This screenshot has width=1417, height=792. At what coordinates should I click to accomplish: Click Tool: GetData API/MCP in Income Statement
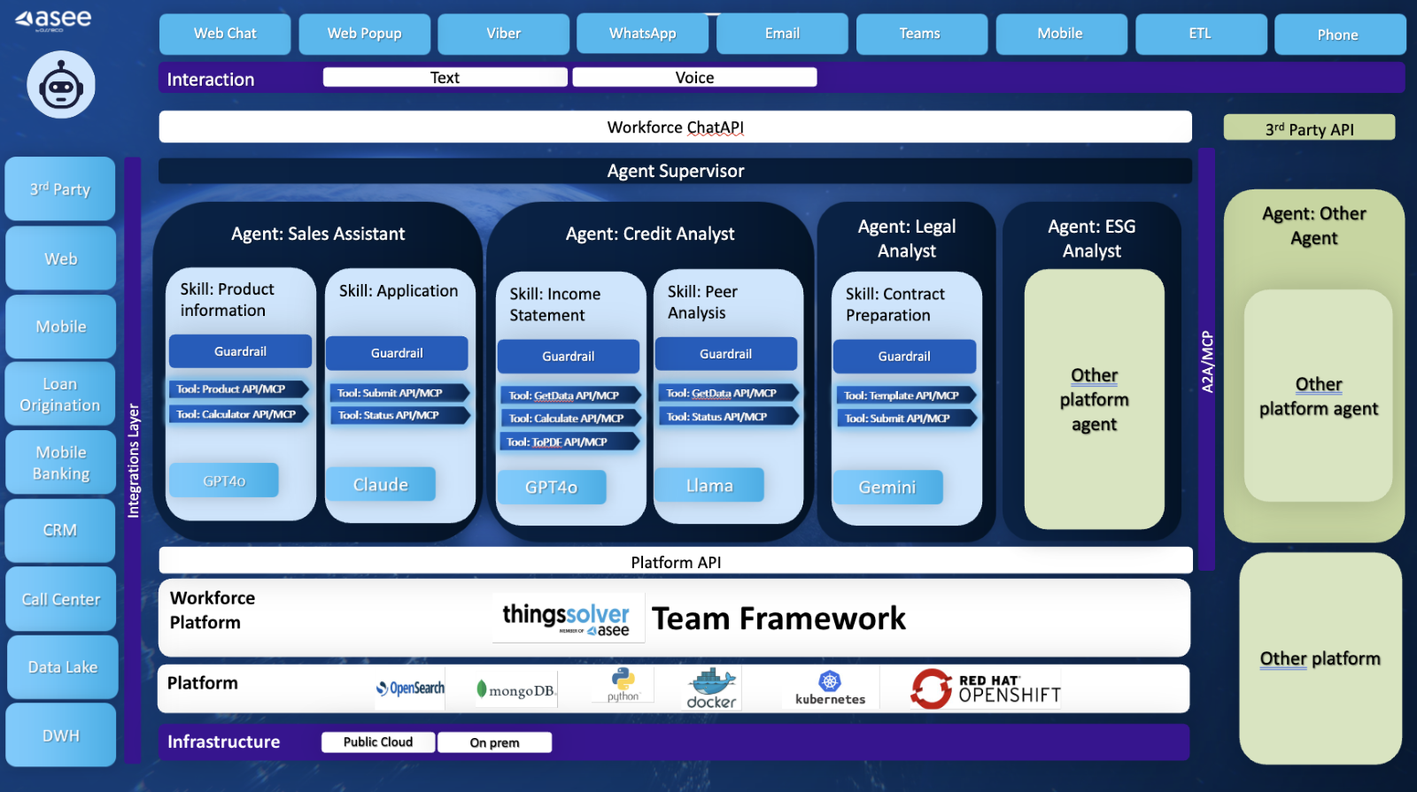pyautogui.click(x=571, y=396)
